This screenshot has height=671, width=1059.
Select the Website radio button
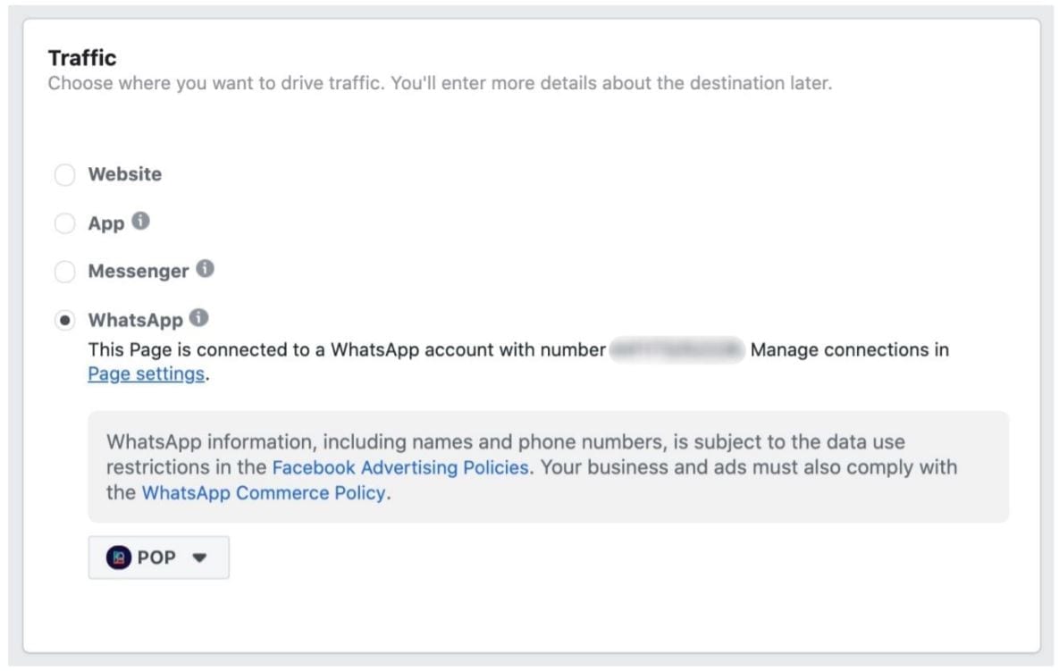click(65, 175)
